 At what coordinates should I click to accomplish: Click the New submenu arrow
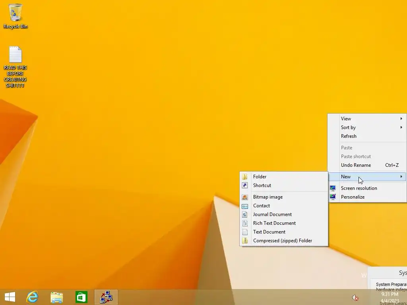pos(401,177)
